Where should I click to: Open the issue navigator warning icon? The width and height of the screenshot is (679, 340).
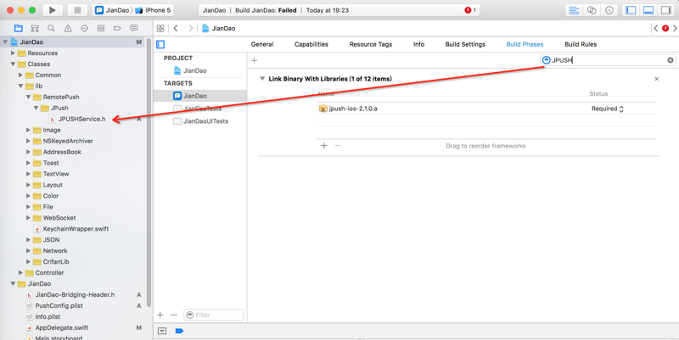click(x=68, y=29)
